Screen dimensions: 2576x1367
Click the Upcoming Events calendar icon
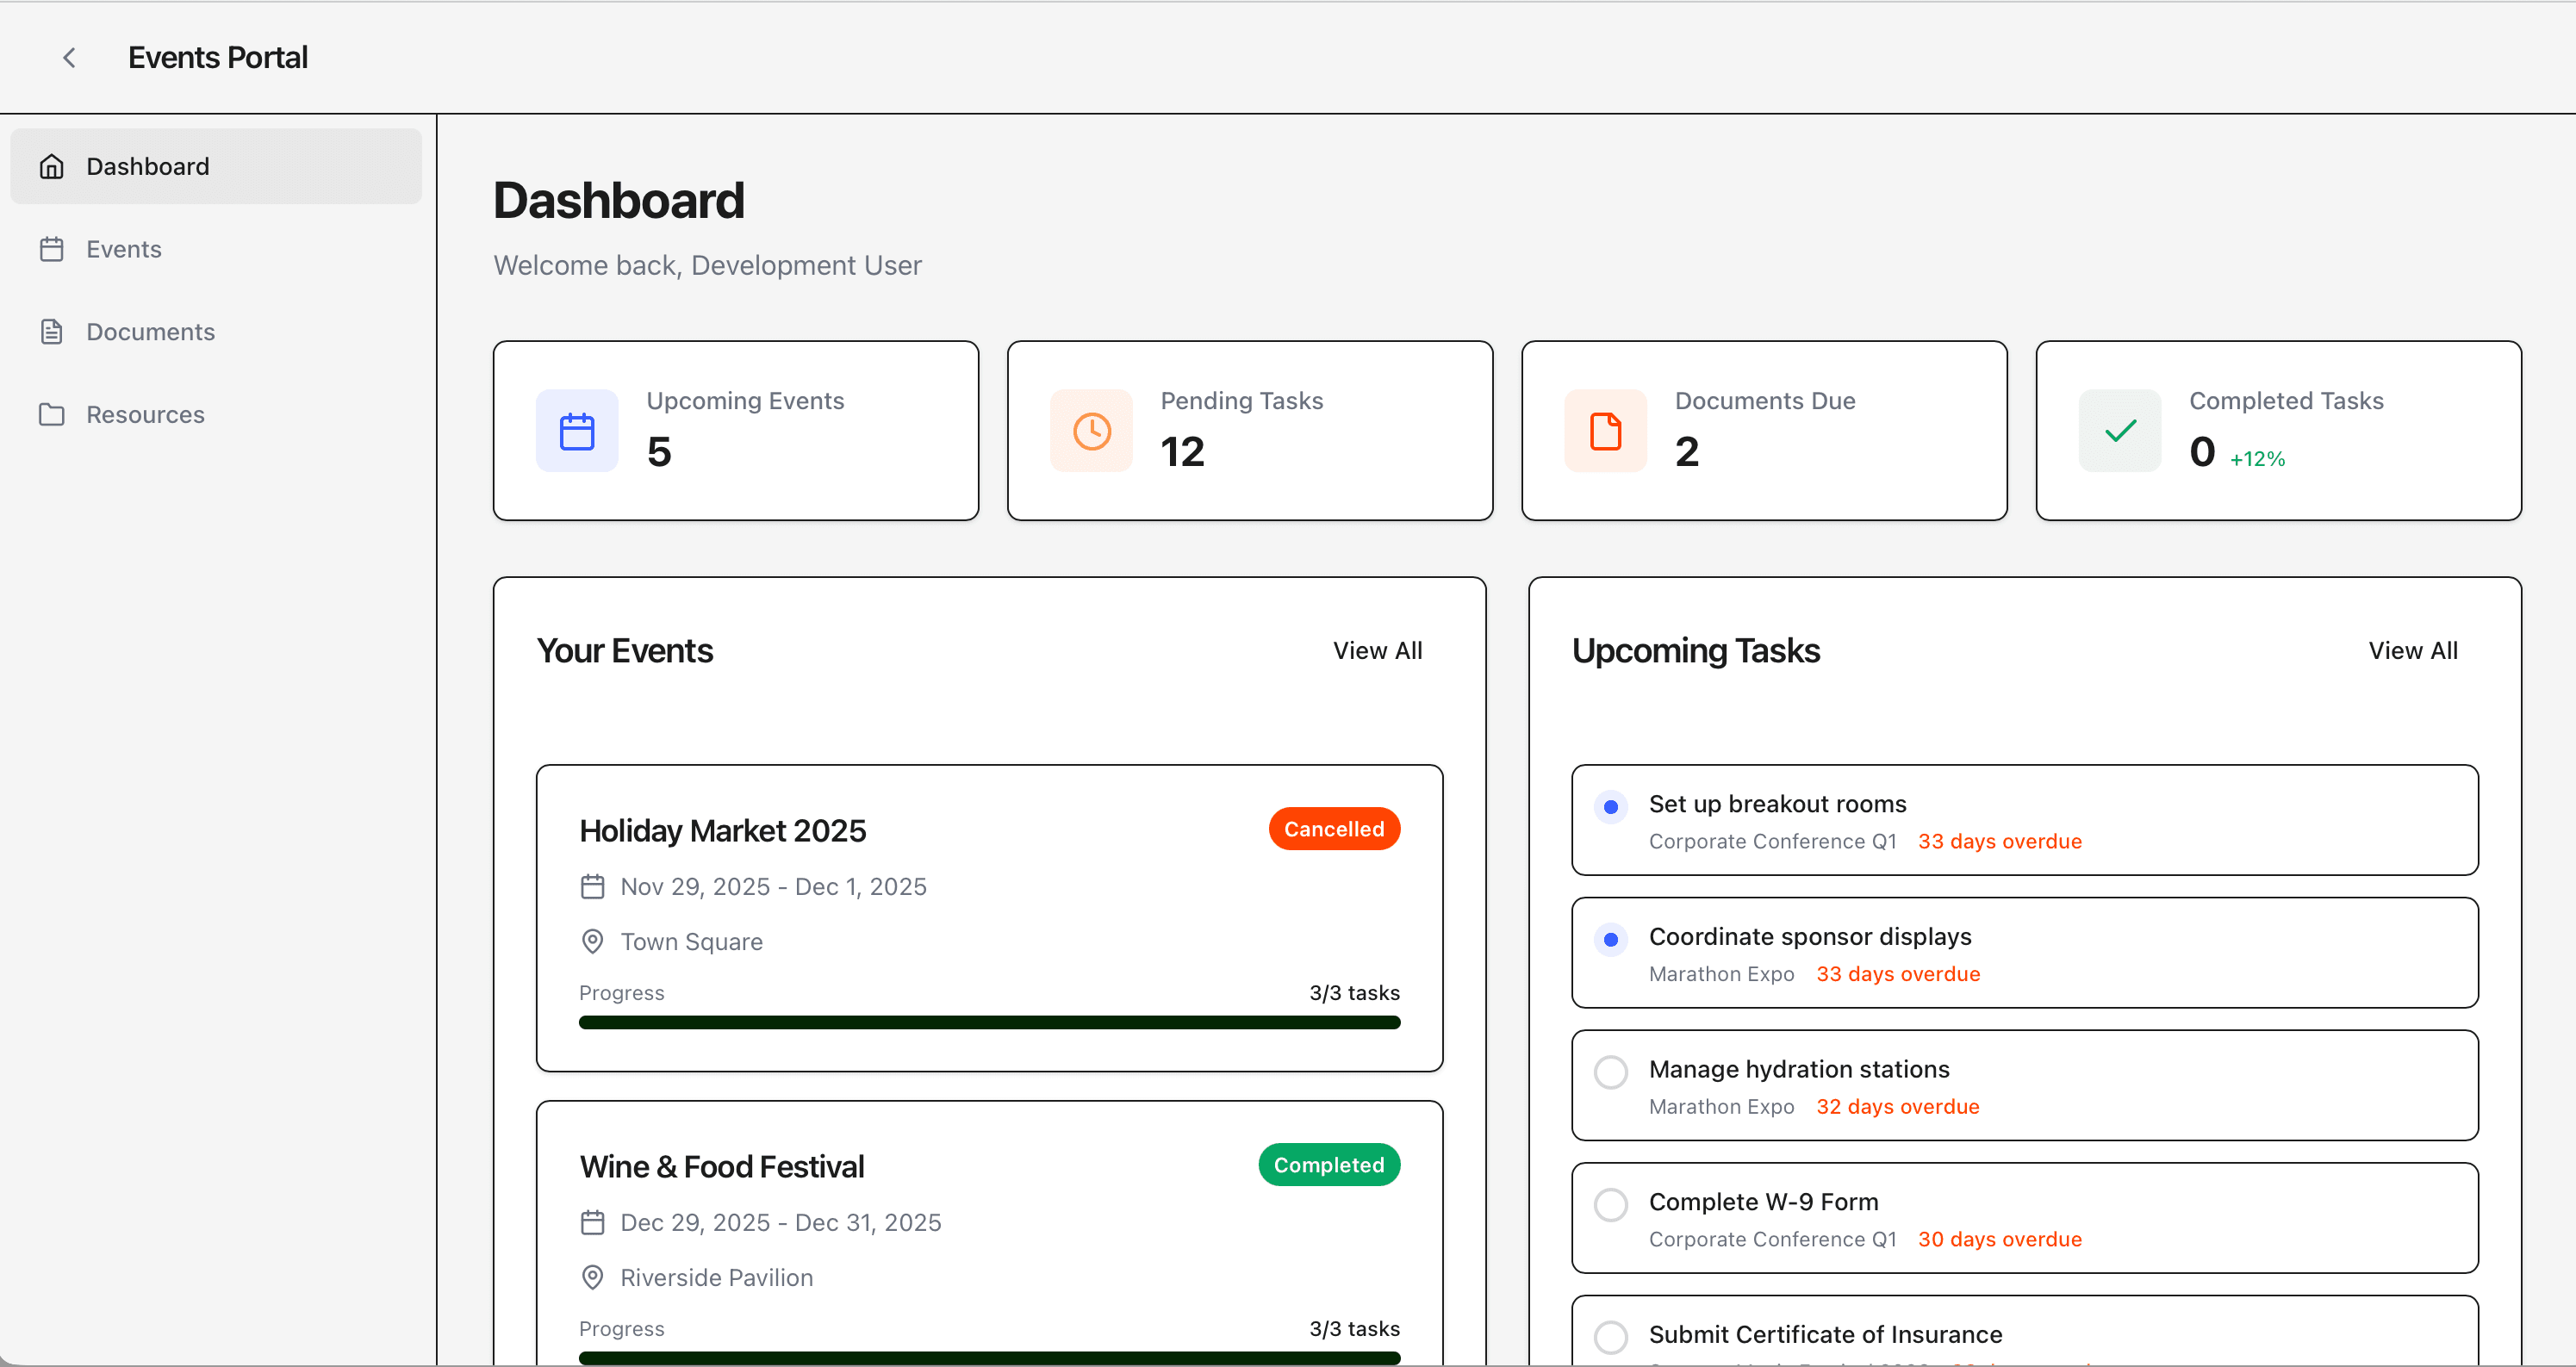pyautogui.click(x=576, y=430)
